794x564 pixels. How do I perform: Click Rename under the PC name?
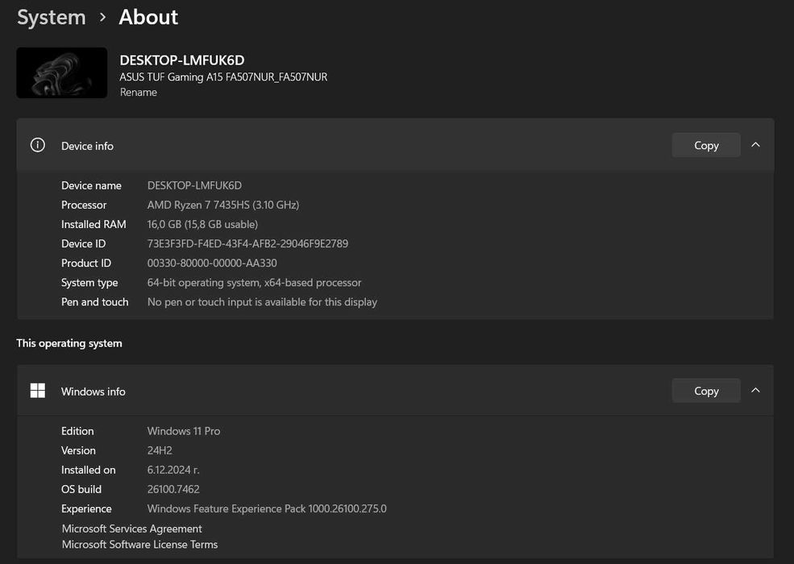pyautogui.click(x=138, y=92)
